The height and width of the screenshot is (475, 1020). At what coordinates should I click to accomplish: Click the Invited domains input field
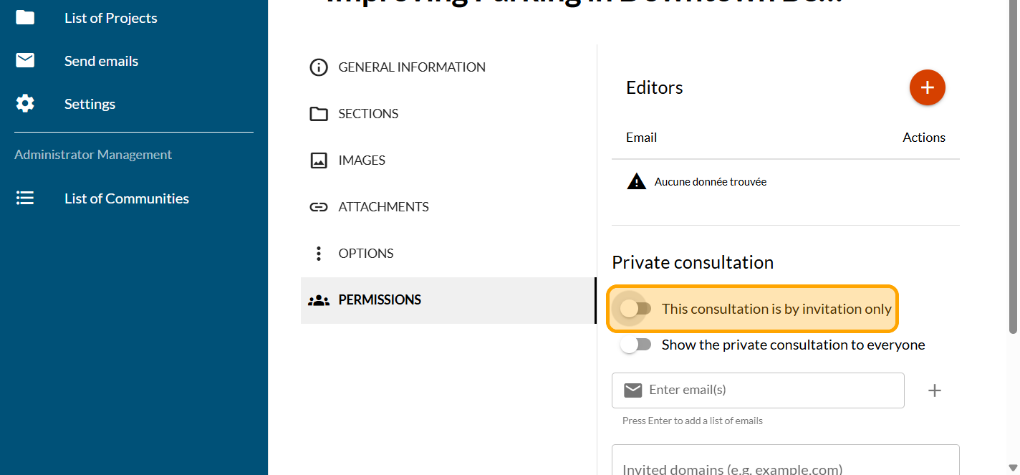[x=784, y=466]
